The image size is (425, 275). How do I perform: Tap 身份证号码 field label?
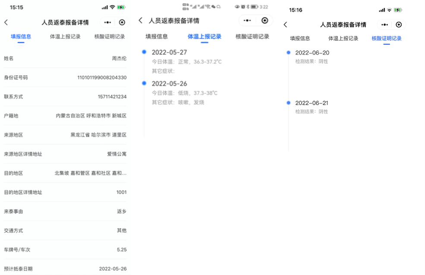(x=16, y=77)
